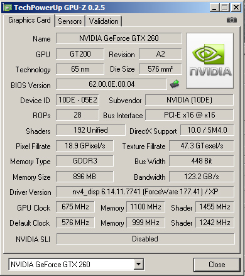Click the NVIDIA logo image

click(210, 61)
